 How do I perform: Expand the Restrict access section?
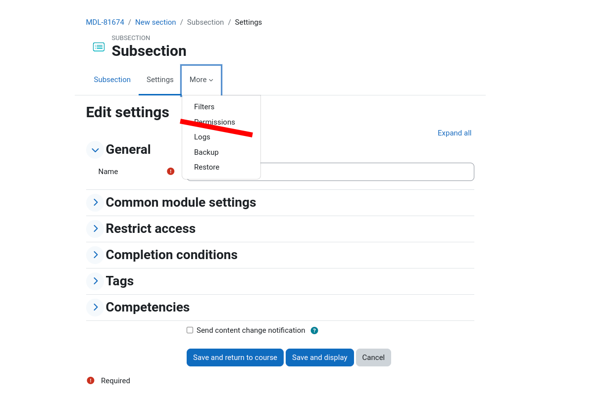[x=95, y=228]
